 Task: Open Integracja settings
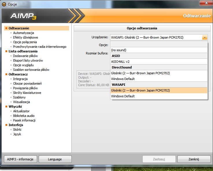click(20, 79)
